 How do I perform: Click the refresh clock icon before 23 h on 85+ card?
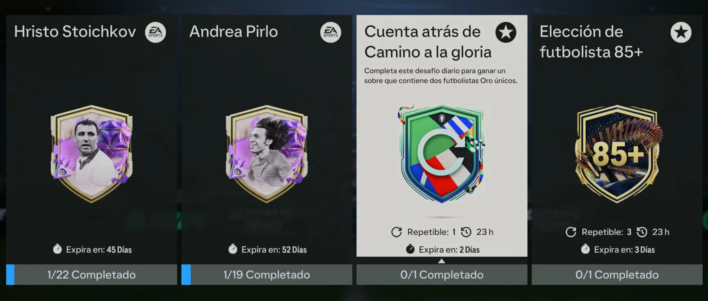click(x=642, y=232)
